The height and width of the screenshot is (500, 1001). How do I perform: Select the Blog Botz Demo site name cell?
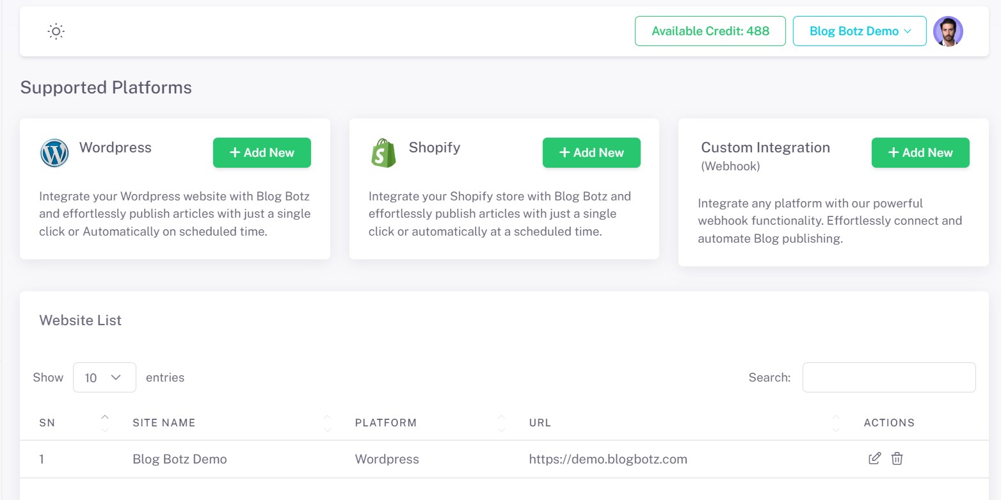(x=180, y=459)
